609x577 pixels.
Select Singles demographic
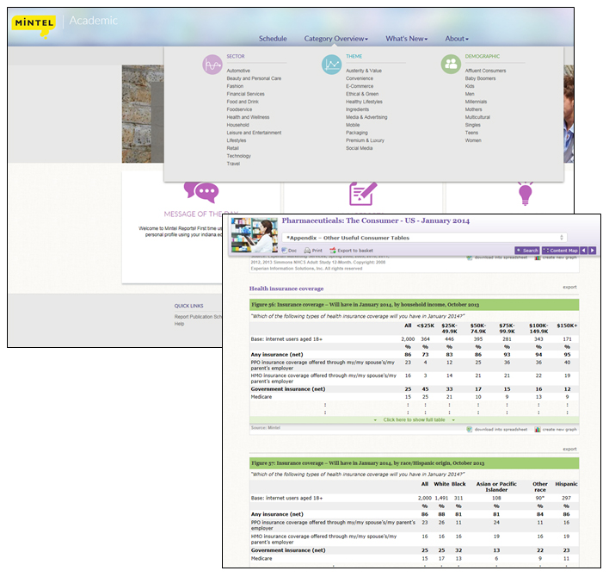click(x=473, y=125)
